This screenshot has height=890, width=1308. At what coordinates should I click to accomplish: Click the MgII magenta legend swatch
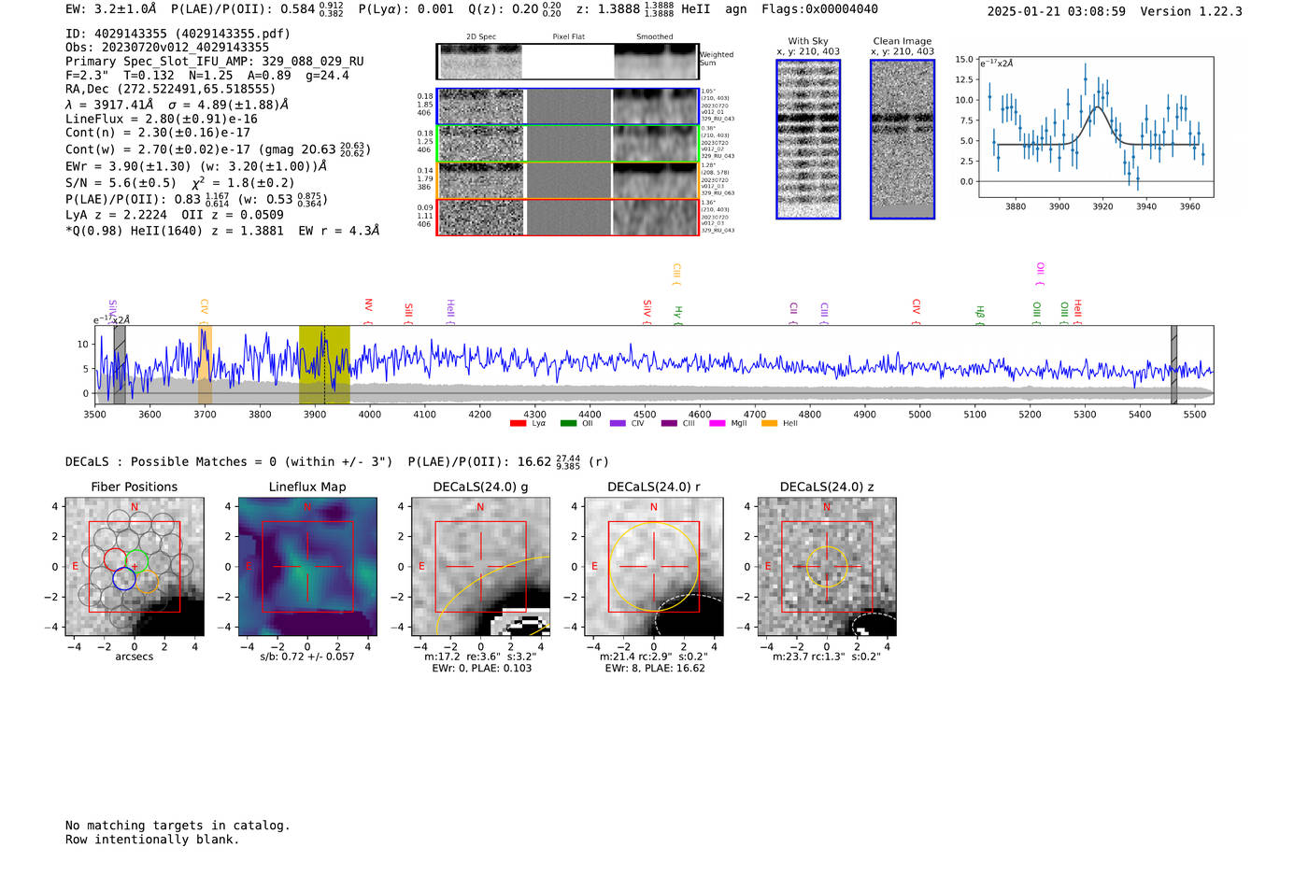(717, 424)
